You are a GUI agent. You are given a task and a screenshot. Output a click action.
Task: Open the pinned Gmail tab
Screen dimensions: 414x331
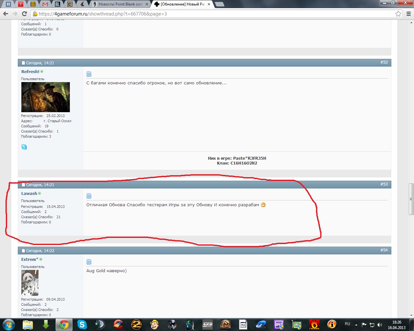pos(45,4)
